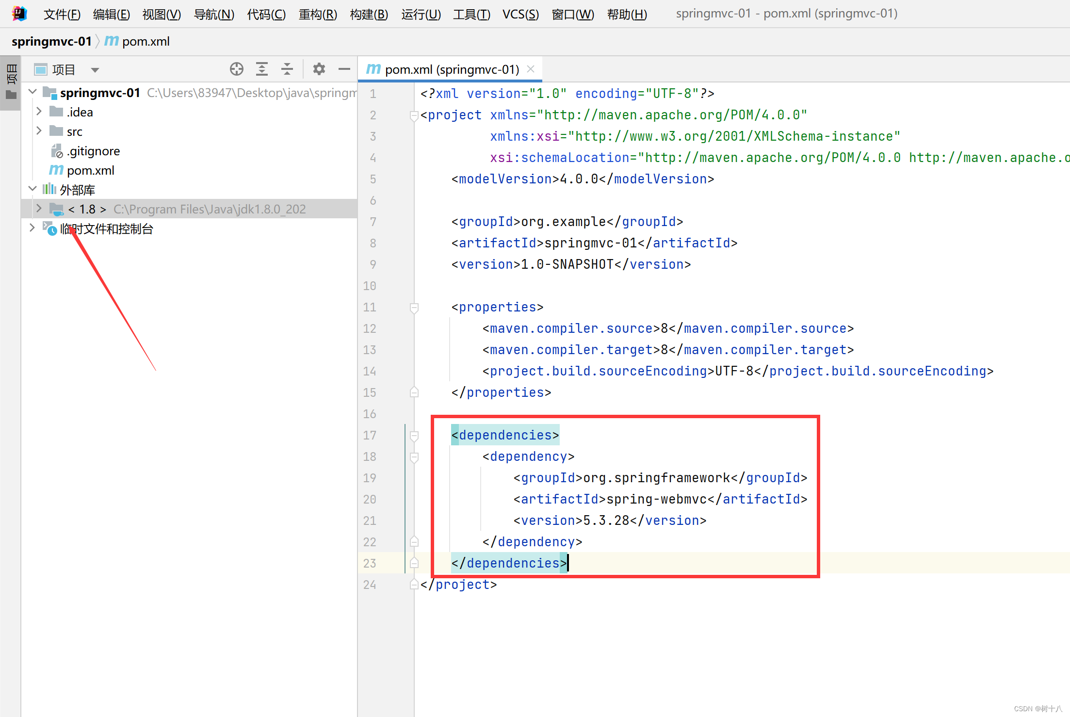Click the expand all icon in project panel
This screenshot has width=1070, height=717.
click(x=262, y=69)
